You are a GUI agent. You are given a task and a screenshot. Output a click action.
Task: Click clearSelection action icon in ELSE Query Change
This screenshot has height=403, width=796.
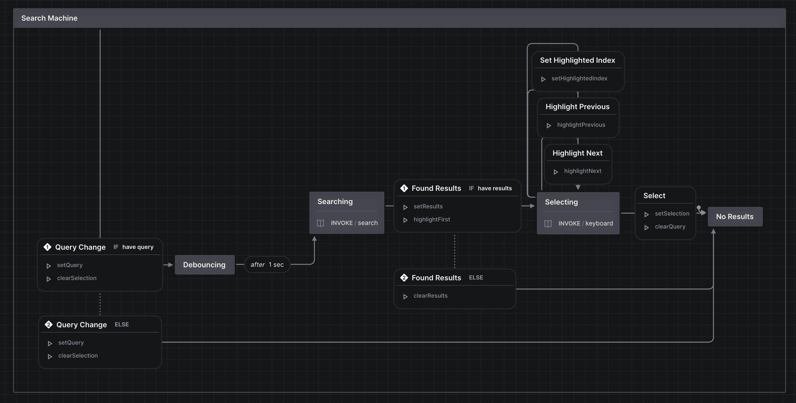pyautogui.click(x=50, y=356)
